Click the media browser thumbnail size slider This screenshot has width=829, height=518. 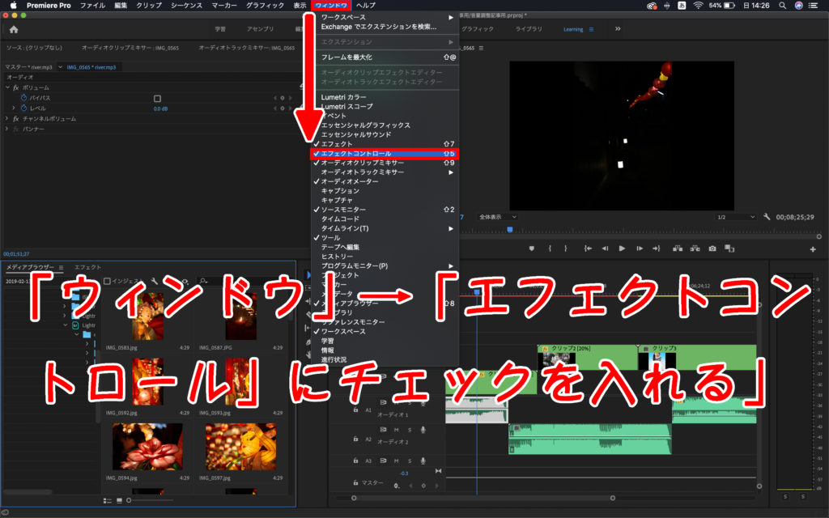click(152, 500)
